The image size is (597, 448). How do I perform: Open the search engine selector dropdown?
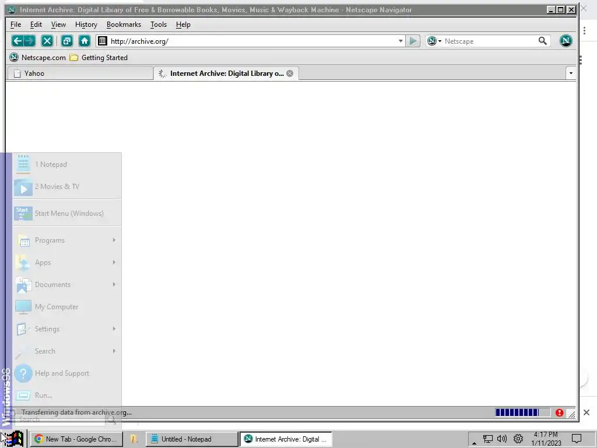click(434, 41)
